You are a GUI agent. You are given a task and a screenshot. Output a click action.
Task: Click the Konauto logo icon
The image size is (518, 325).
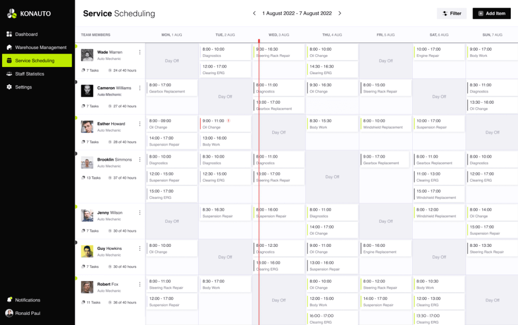(12, 13)
